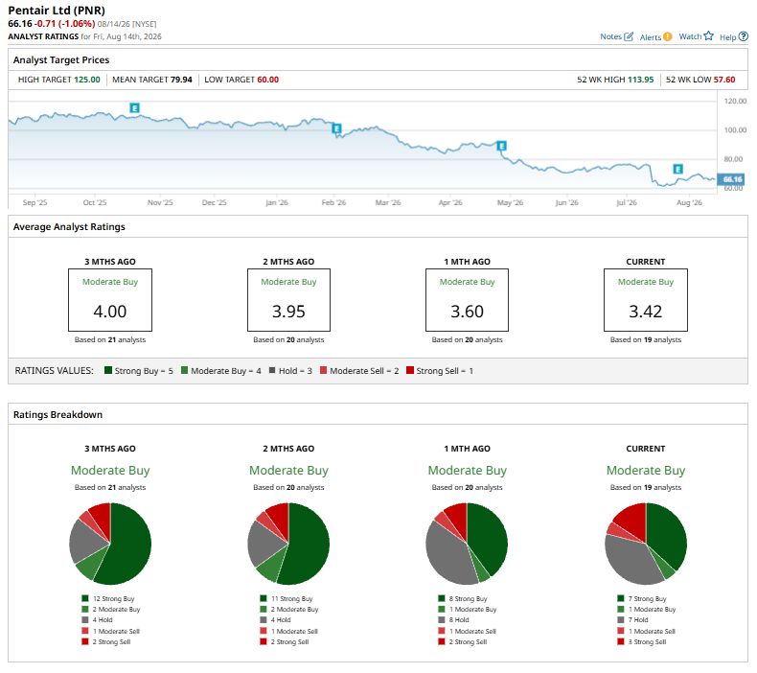Image resolution: width=757 pixels, height=673 pixels.
Task: Click the earnings marker near Nov '25
Action: [135, 107]
